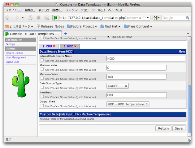Delete the HDD data source item with red X
The height and width of the screenshot is (148, 195).
(75, 46)
